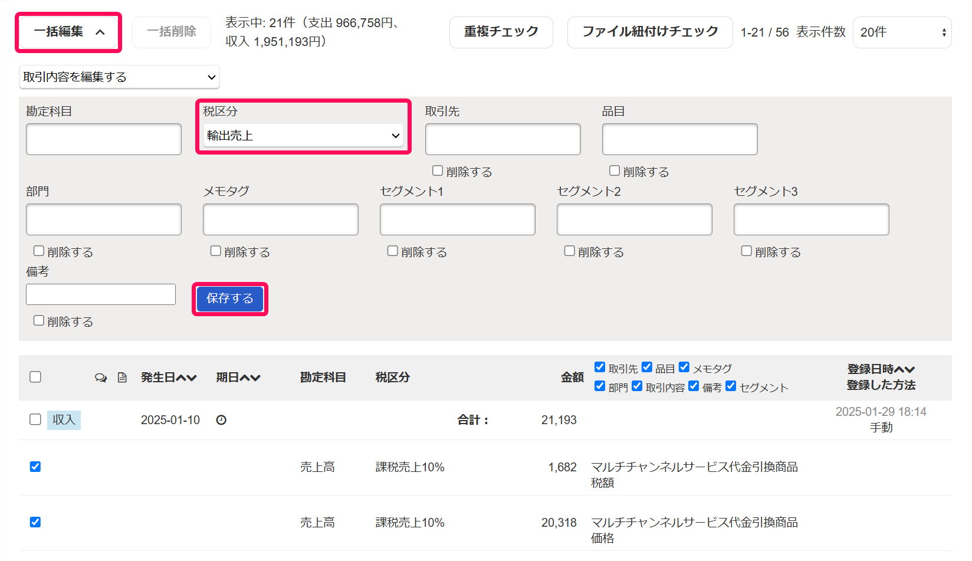Focus the 勘定科目 input field
This screenshot has width=972, height=561.
104,139
